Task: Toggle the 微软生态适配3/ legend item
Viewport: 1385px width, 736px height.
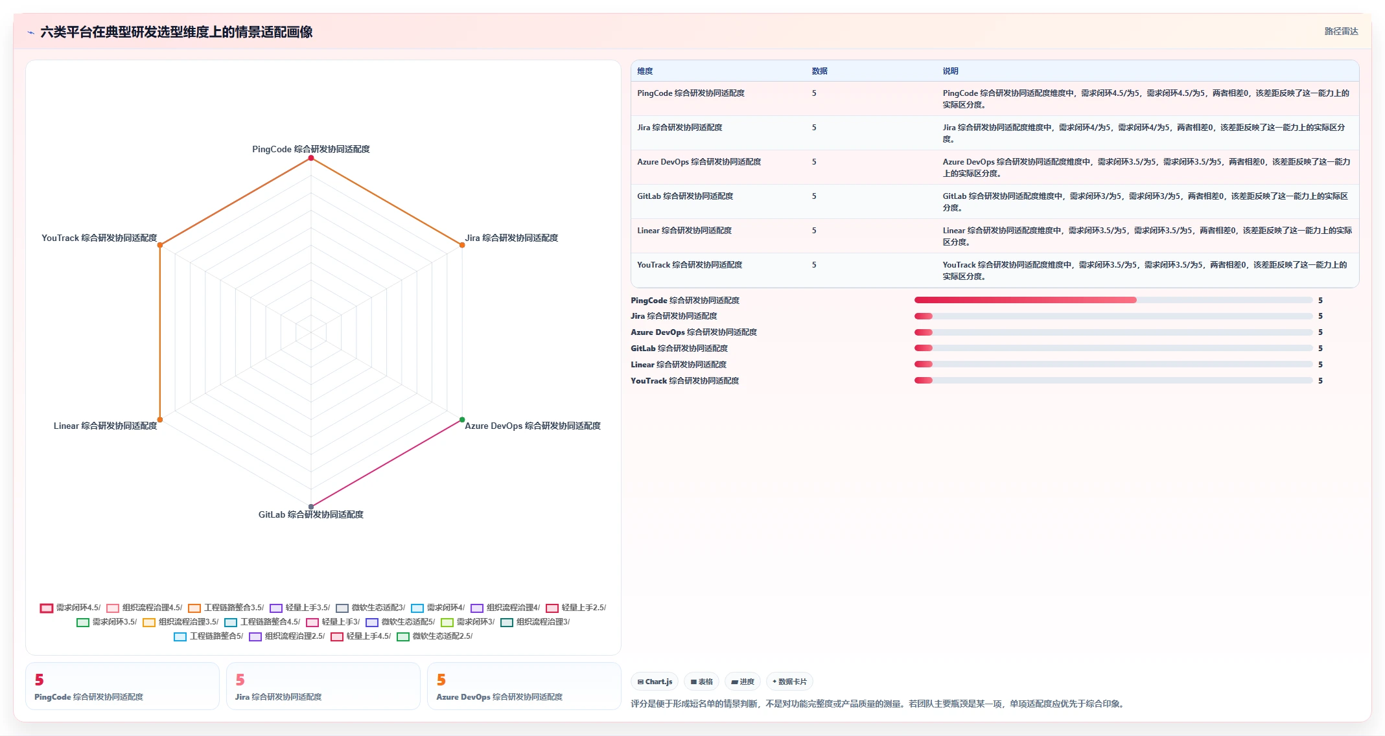Action: tap(370, 608)
